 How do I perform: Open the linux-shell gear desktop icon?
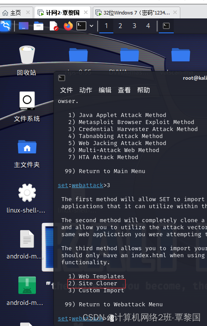click(x=26, y=198)
